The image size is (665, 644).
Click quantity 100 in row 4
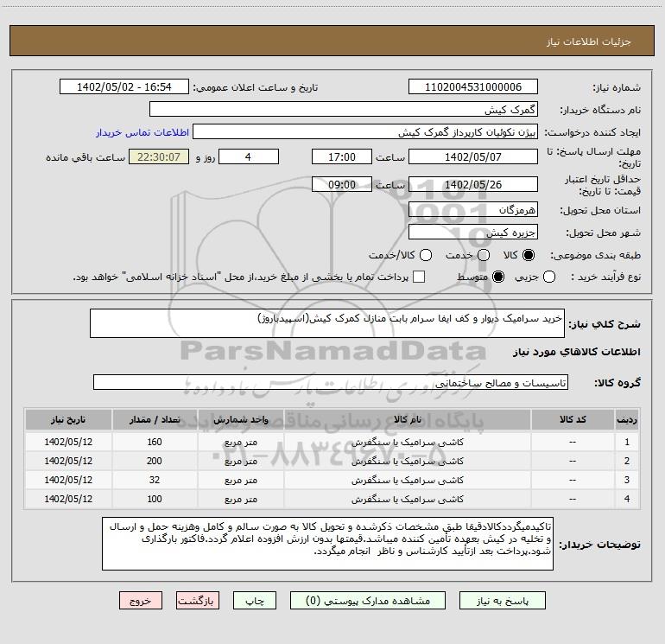pyautogui.click(x=155, y=500)
